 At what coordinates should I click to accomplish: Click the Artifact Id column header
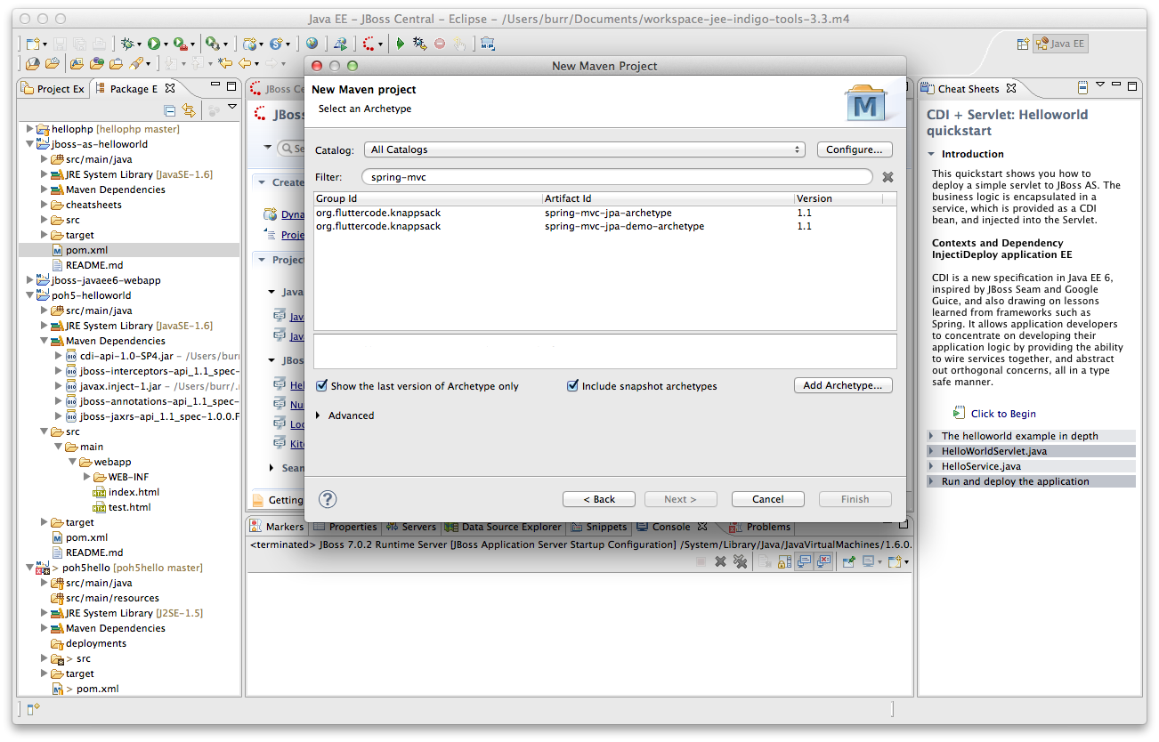coord(669,198)
